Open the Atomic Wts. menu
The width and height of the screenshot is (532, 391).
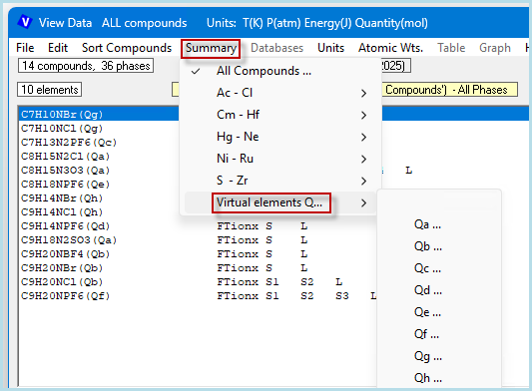tap(390, 48)
